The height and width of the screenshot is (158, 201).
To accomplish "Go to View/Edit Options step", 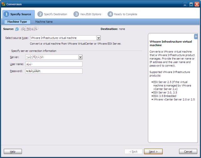I will tap(87, 14).
